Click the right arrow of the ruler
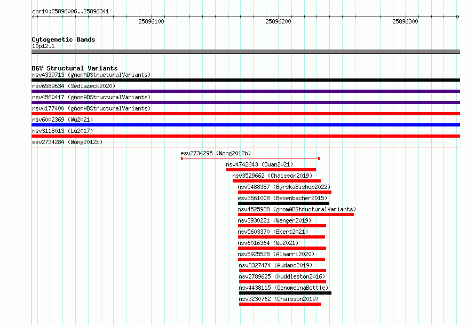 458,17
